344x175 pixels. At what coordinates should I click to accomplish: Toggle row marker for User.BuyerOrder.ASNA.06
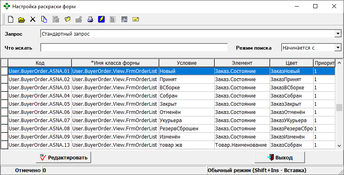[x=4, y=112]
